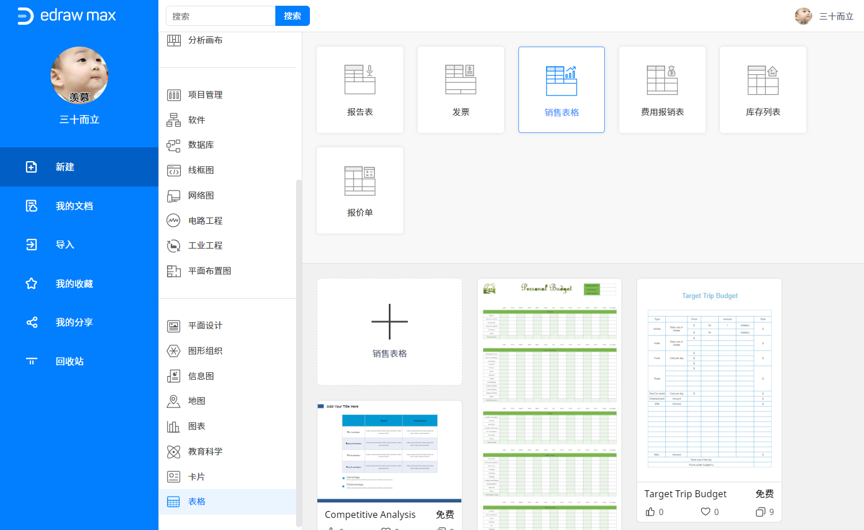The width and height of the screenshot is (864, 530).
Task: Select the 平面布置图 category icon
Action: coord(173,270)
